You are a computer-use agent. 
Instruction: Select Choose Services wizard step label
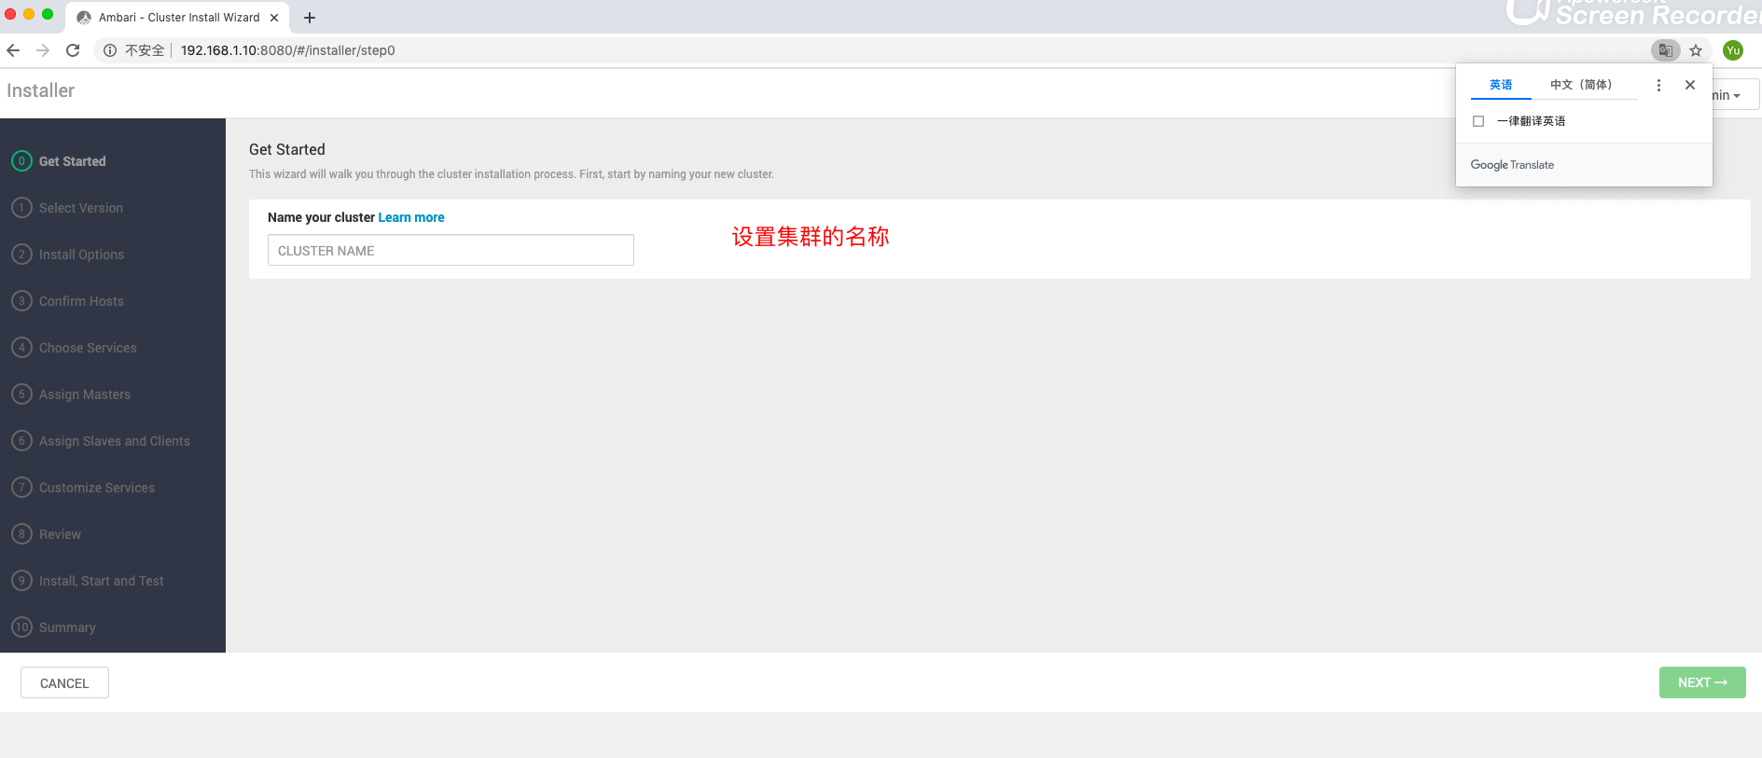coord(88,348)
